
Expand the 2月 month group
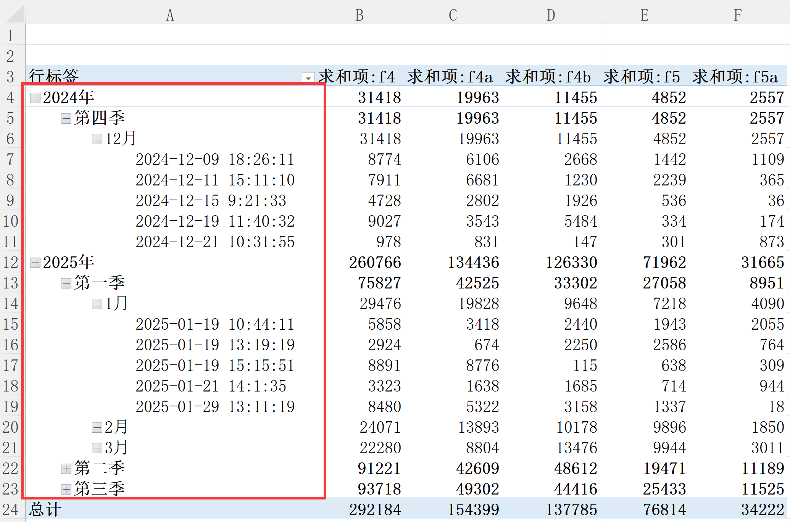(97, 428)
